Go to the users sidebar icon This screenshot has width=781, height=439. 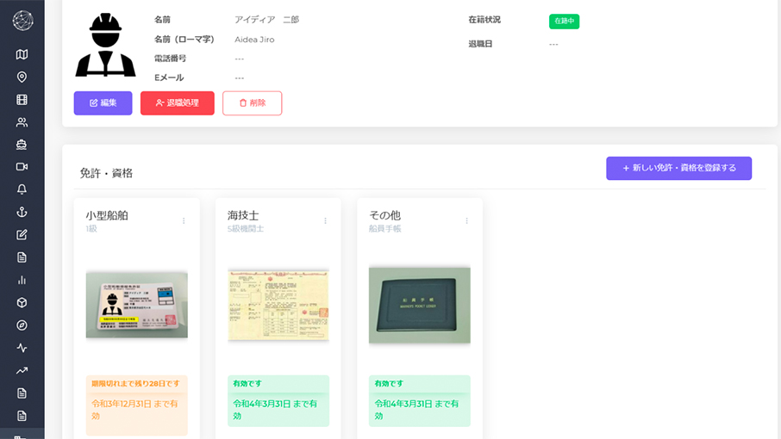coord(22,122)
